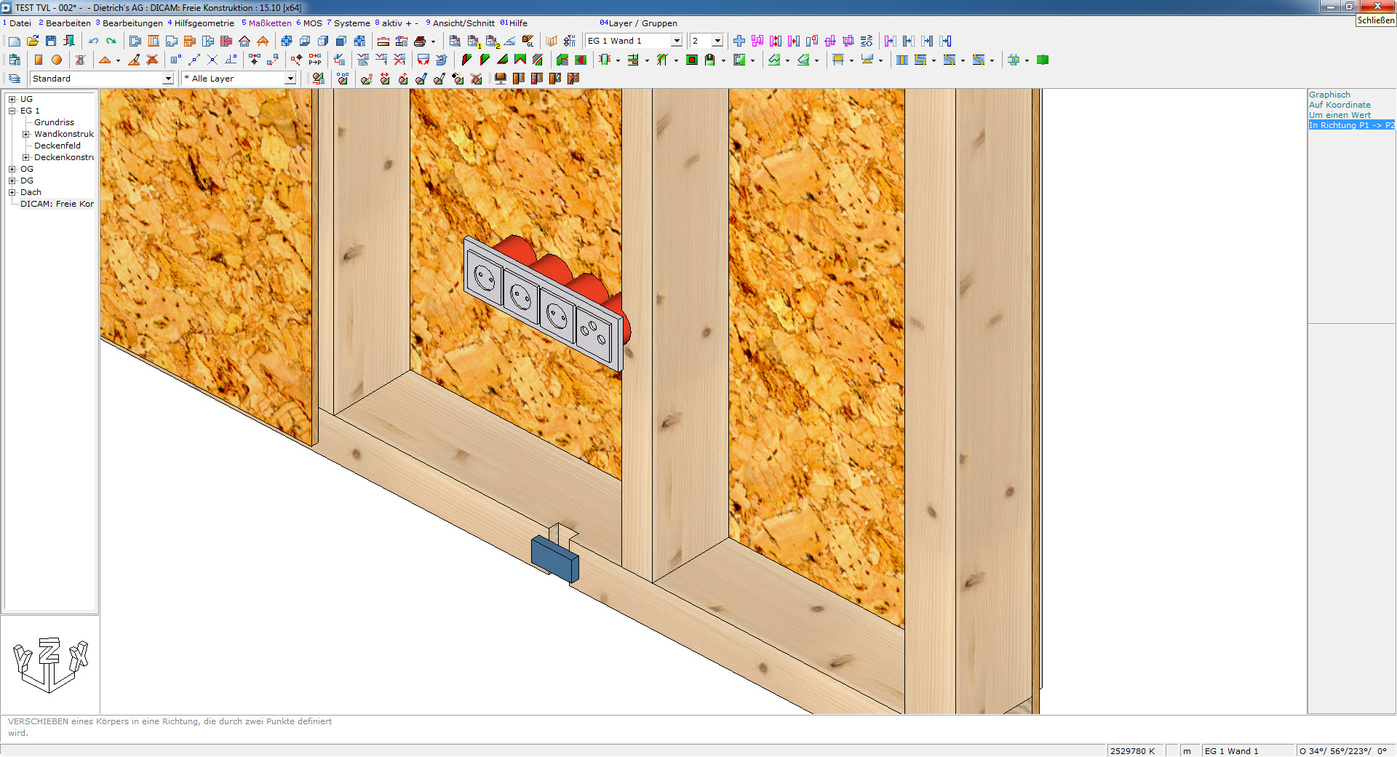Open the Standard dropdown
Screen dimensions: 1397x757
coord(168,79)
